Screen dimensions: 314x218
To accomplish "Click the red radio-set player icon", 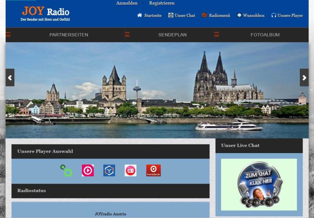I will [131, 170].
